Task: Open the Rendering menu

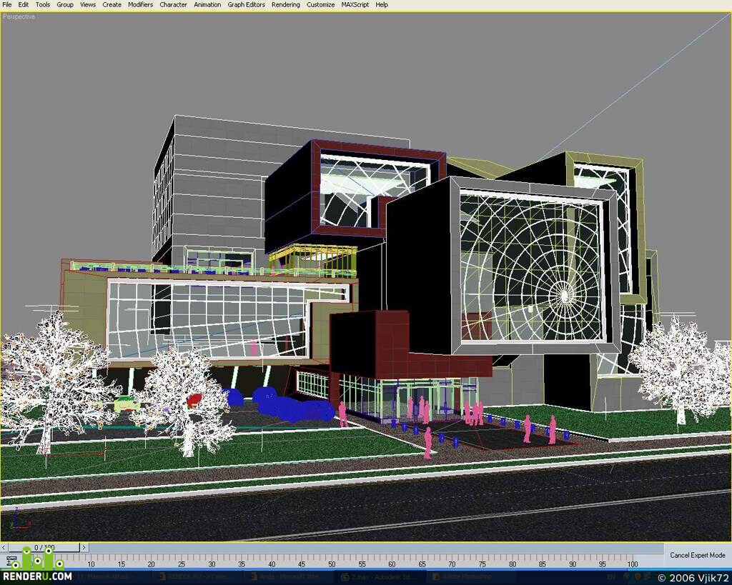Action: click(286, 5)
